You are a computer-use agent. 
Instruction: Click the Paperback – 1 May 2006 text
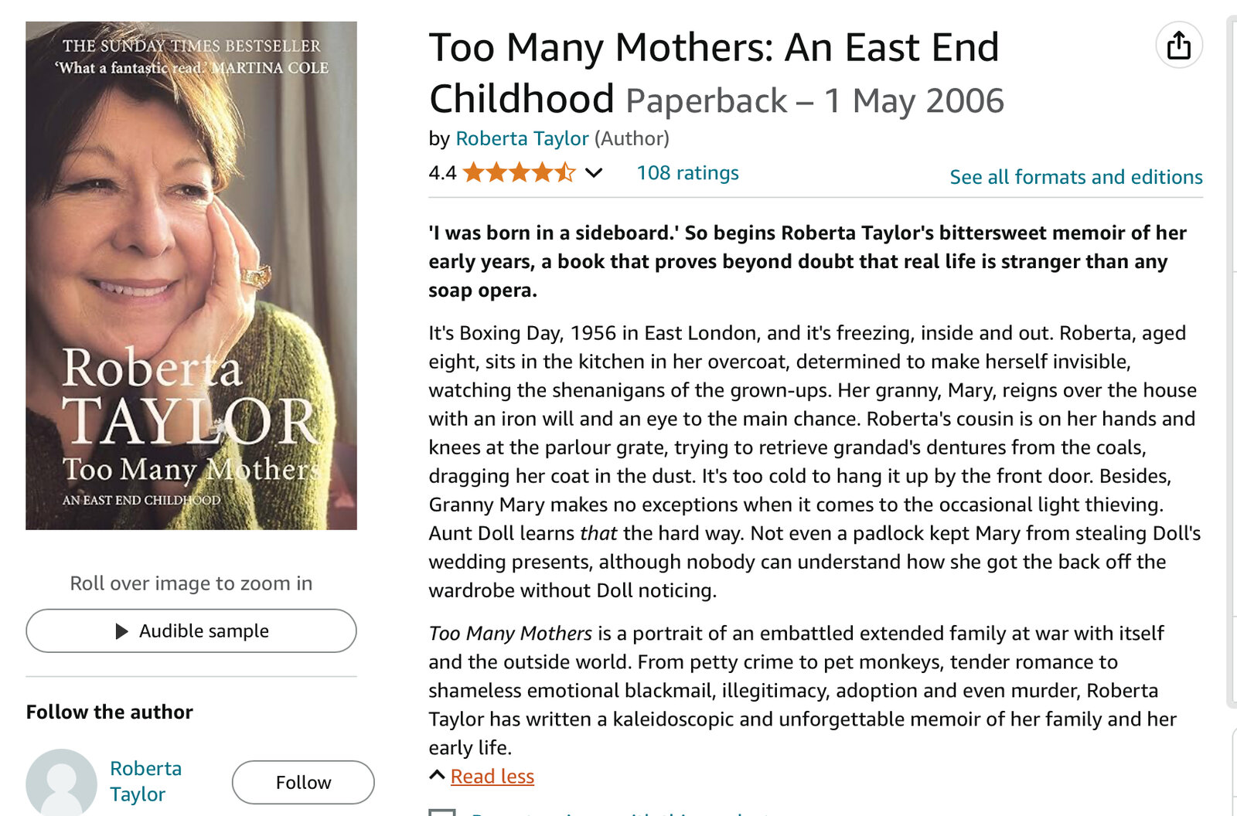pos(814,101)
